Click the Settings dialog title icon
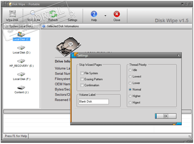The image size is (194, 144). coord(74,55)
